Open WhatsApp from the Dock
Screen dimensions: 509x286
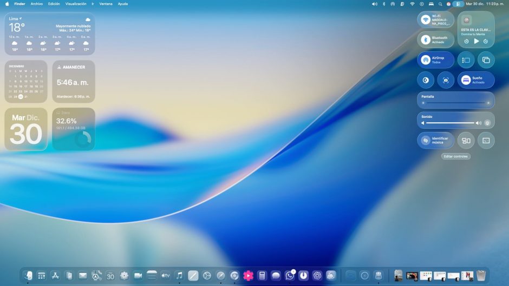290,276
